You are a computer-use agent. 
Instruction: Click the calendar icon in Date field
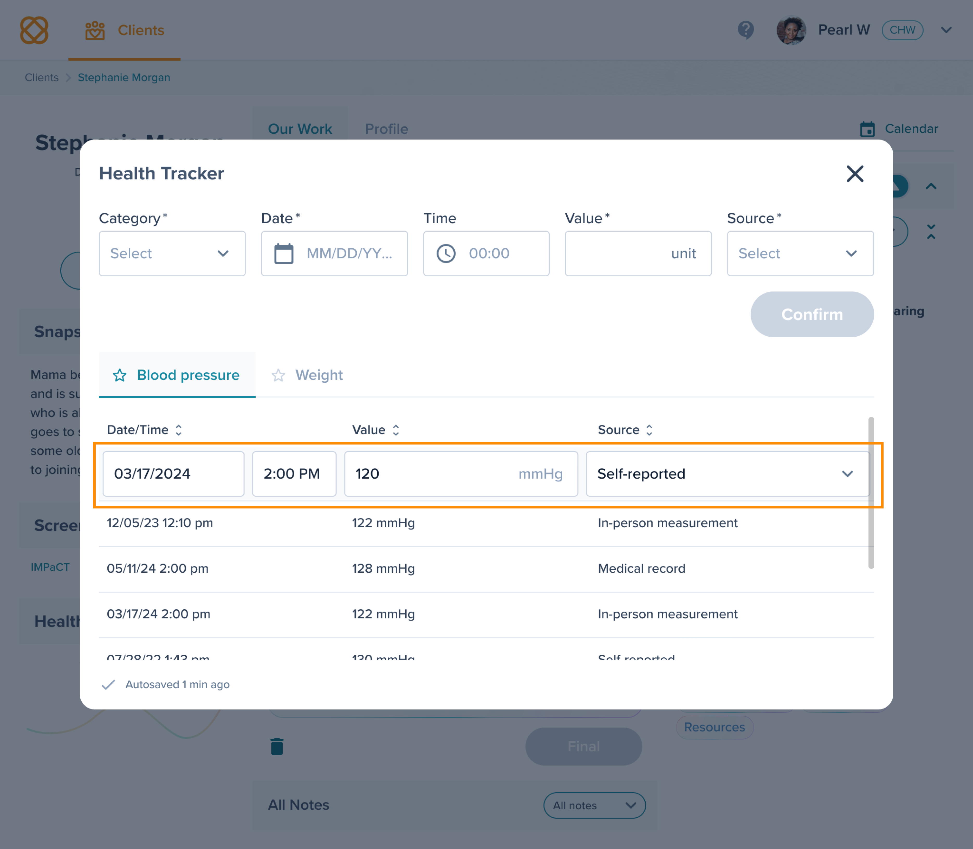coord(283,253)
